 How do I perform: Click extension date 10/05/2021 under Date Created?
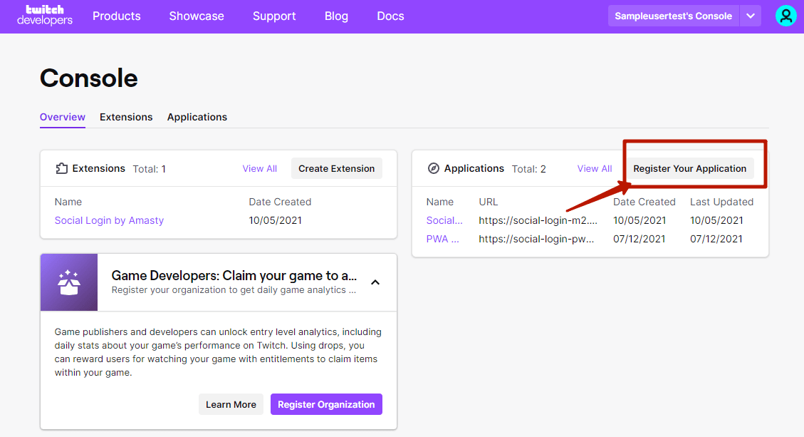276,220
